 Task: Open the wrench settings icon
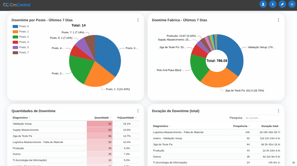coord(282,4)
